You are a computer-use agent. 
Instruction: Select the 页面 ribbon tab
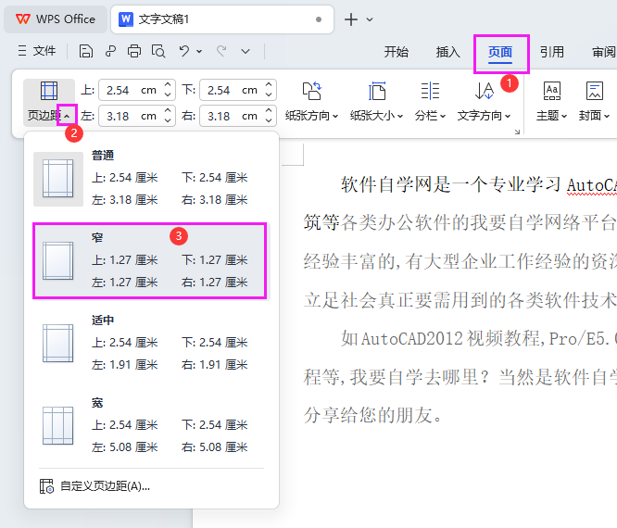click(x=500, y=52)
